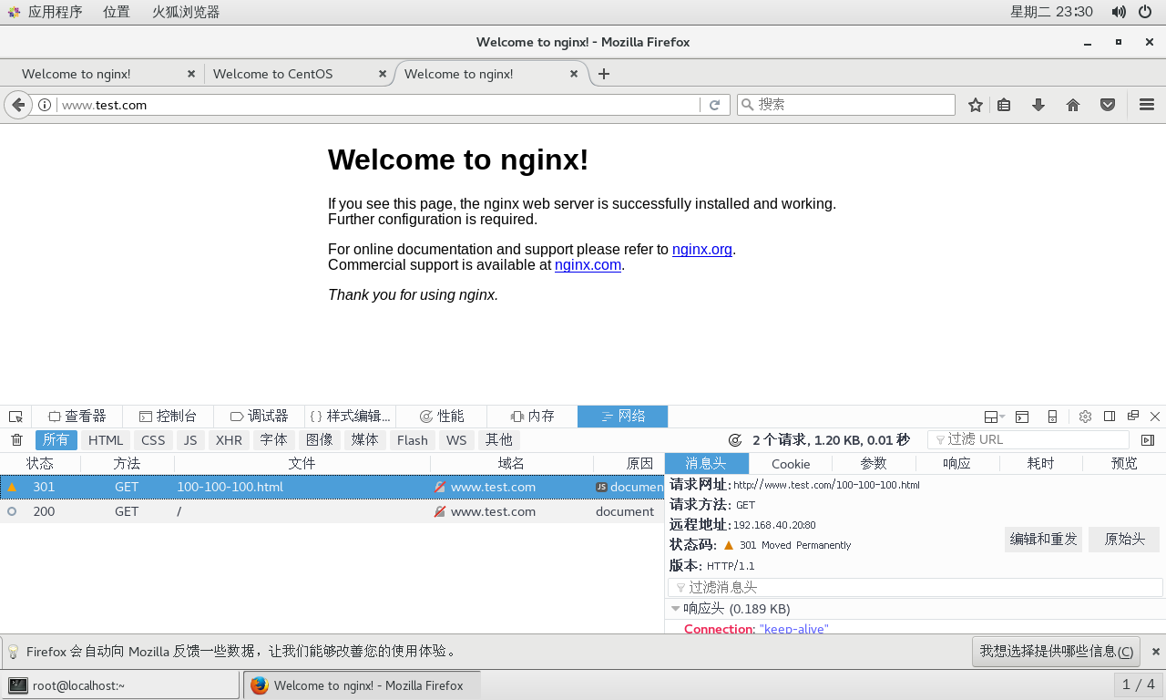Dock devtools to side of browser
The height and width of the screenshot is (700, 1166).
pyautogui.click(x=1110, y=417)
